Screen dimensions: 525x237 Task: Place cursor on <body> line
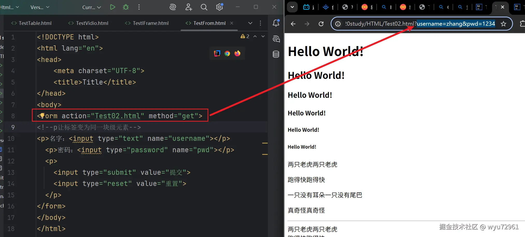coord(49,105)
